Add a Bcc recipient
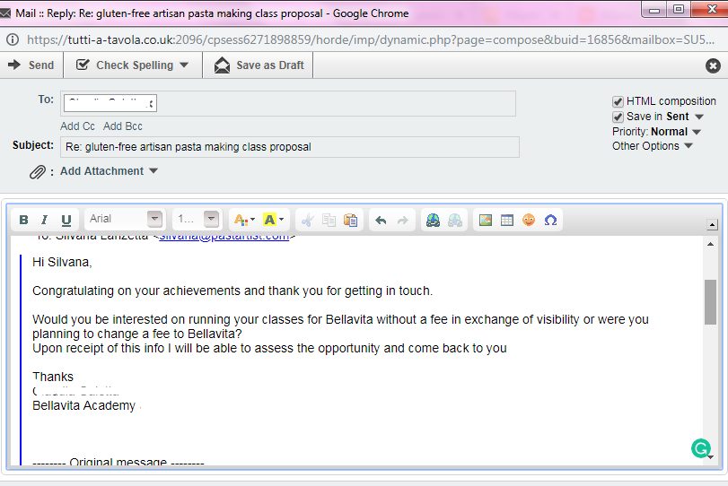 [123, 126]
